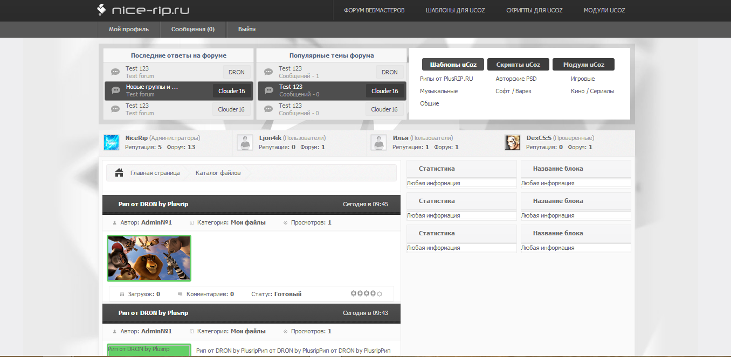The image size is (731, 357).
Task: Open Сообщения (0) inbox
Action: coord(193,29)
